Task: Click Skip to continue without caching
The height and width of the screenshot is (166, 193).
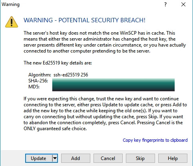Action: point(140,158)
